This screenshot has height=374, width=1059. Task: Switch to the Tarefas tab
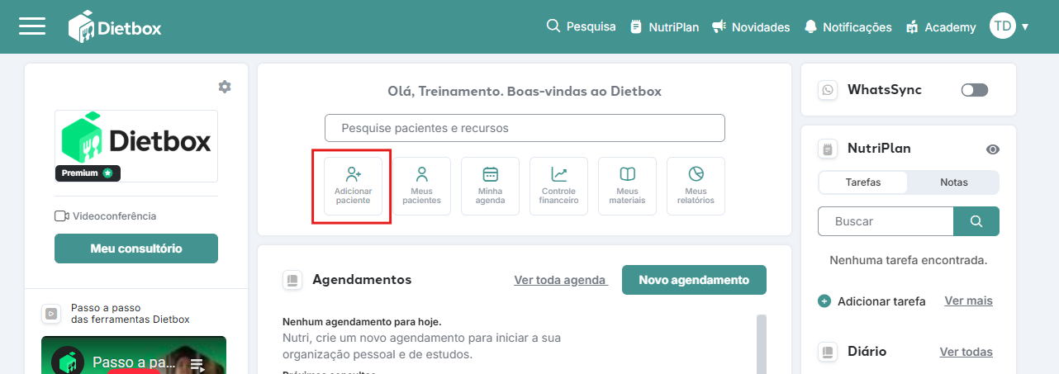(x=863, y=182)
